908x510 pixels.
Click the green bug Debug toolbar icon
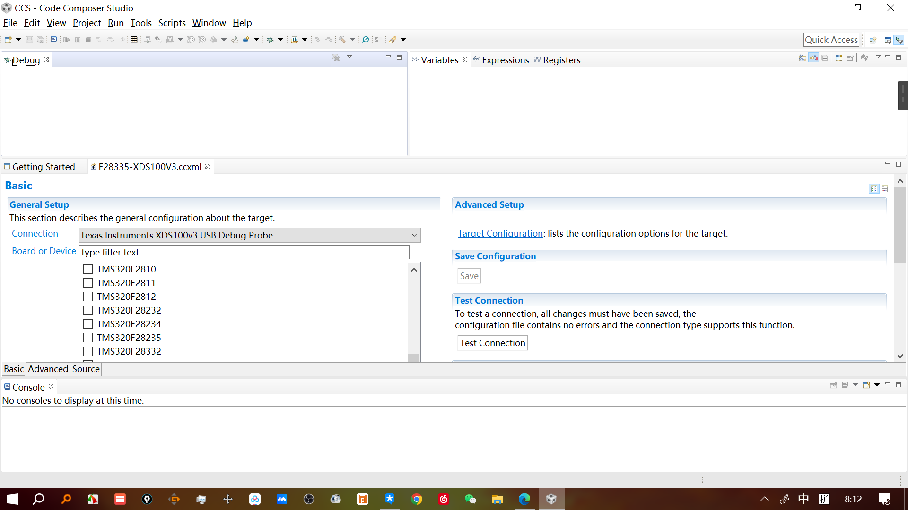(x=271, y=40)
